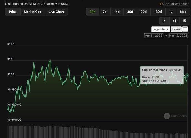Open the Live Chart tab
This screenshot has height=138, width=191.
click(56, 12)
